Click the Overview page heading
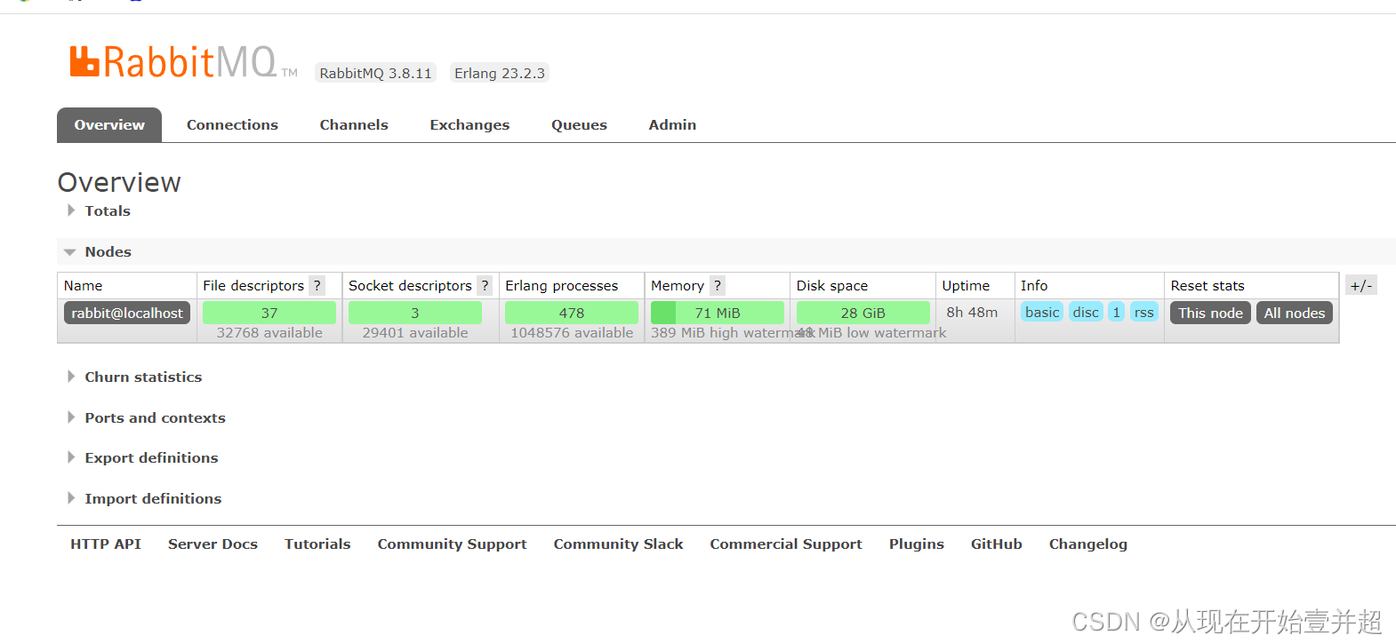This screenshot has width=1396, height=643. [x=119, y=182]
